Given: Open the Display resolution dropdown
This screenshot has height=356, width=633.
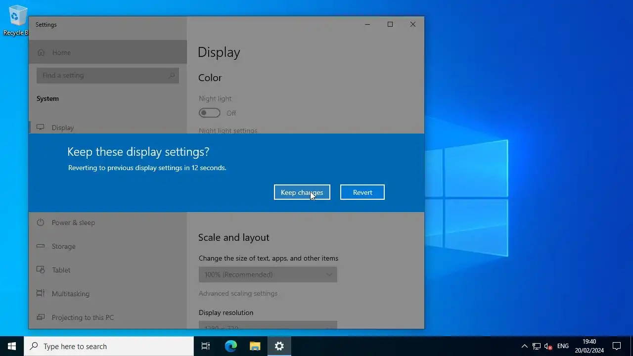Looking at the screenshot, I should (x=268, y=325).
